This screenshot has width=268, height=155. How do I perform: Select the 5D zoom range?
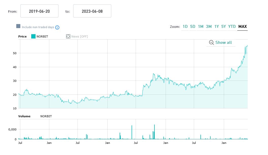coord(193,27)
